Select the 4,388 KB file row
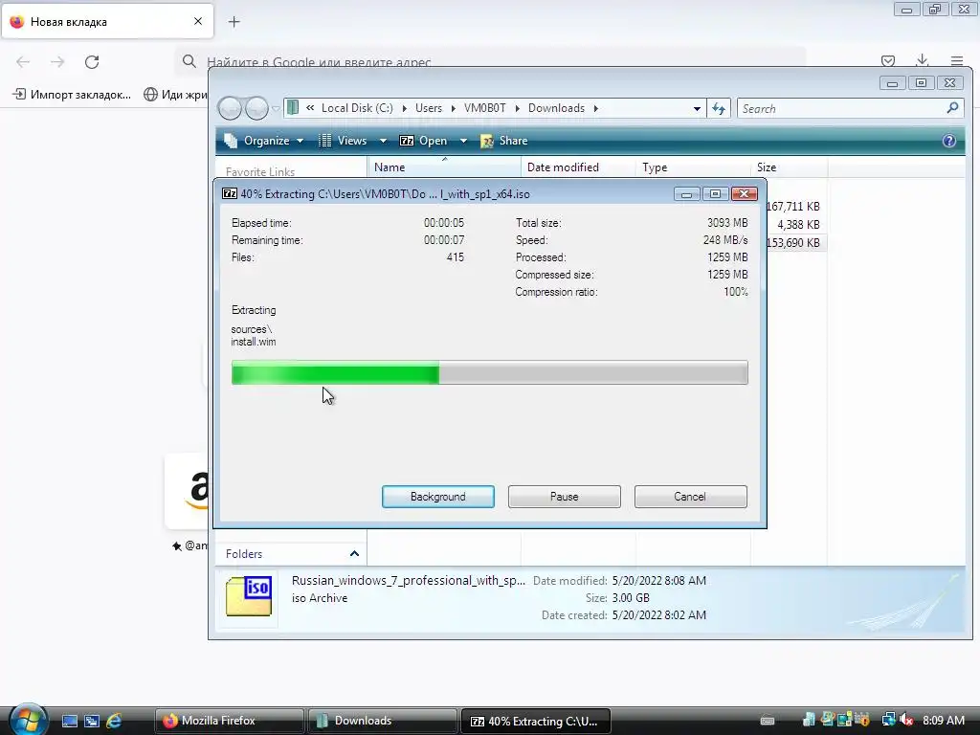The image size is (980, 735). 798,224
